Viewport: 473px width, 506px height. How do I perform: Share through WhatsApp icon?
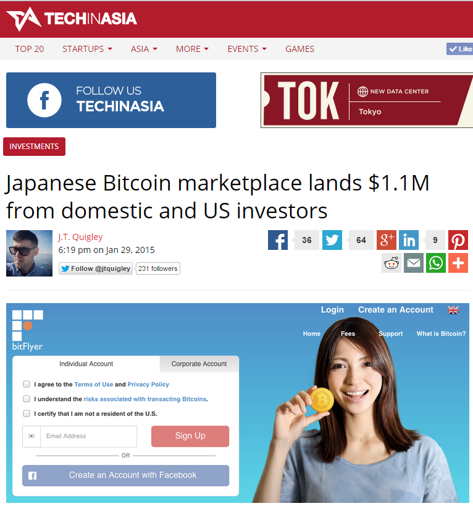pos(435,263)
